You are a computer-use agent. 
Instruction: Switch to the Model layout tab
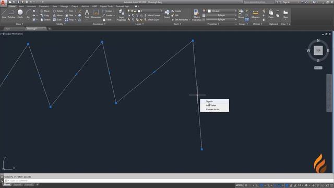click(7, 184)
